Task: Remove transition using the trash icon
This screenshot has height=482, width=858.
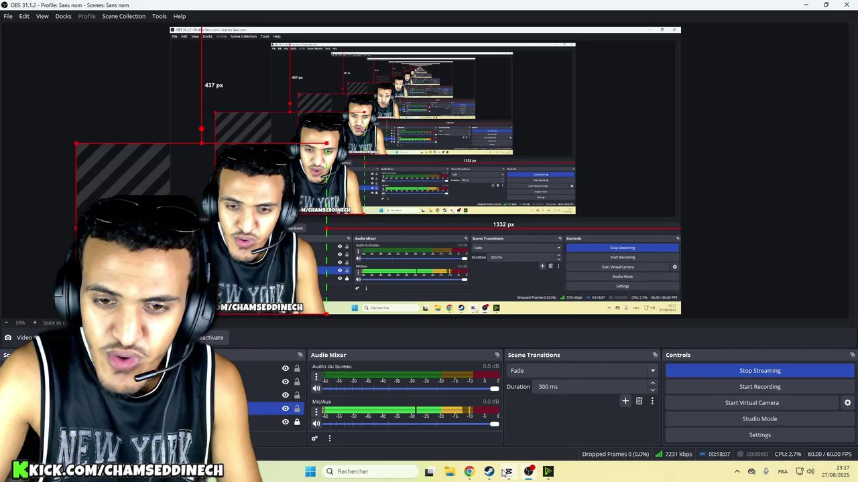Action: pos(639,401)
